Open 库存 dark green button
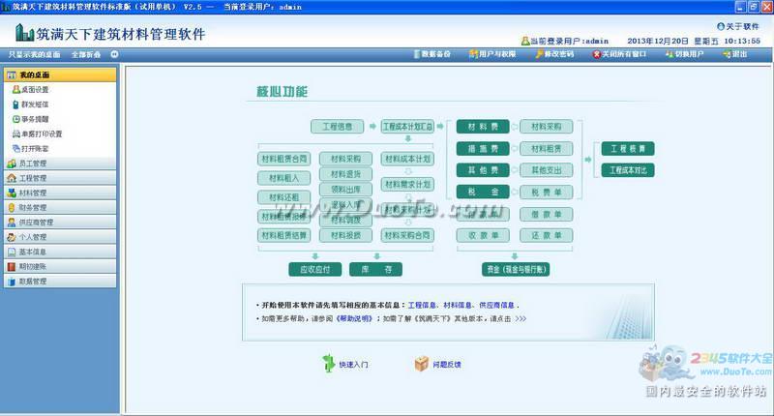 [x=375, y=270]
